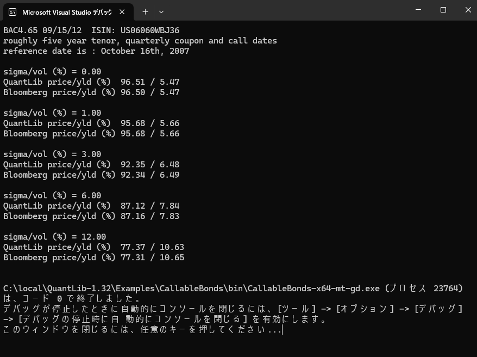The image size is (477, 357).
Task: Click the ISIN US06060WBJ36 text
Action: 135,30
